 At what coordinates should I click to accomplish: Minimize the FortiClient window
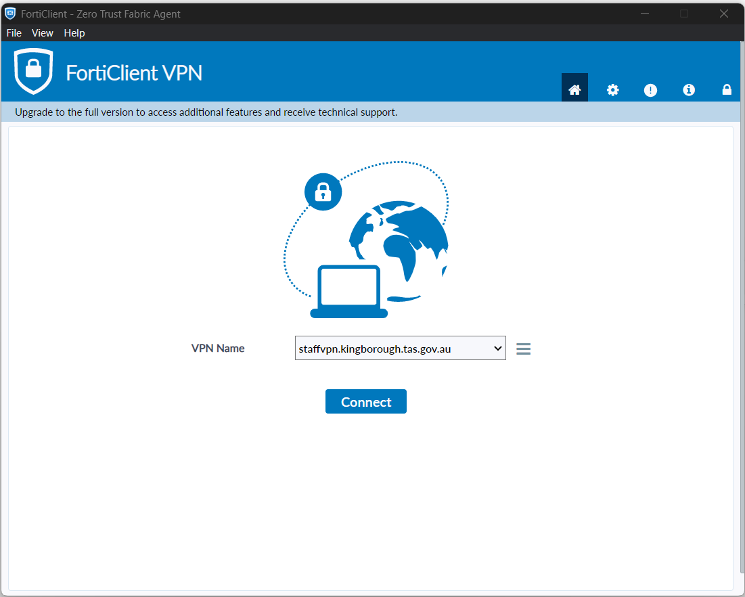click(x=645, y=14)
